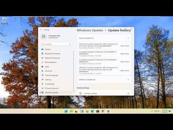
Task: Learn more about KB5004316 .NET update
Action: (x=125, y=46)
